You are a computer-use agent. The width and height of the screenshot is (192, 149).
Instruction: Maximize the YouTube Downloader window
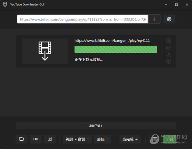176,4
